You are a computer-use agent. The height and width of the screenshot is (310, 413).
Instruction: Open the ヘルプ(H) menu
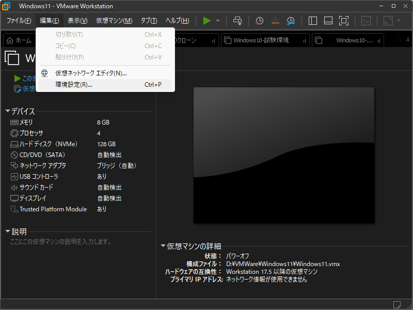[x=177, y=21]
